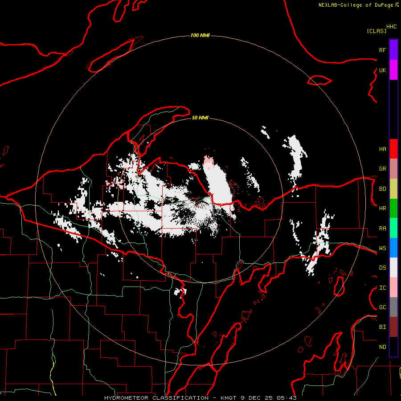Click the WS blue legend color swatch
This screenshot has height=401, width=401.
coord(393,248)
